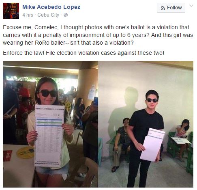The image size is (197, 190).
Task: Click the feed icon inside Follow button
Action: click(163, 8)
